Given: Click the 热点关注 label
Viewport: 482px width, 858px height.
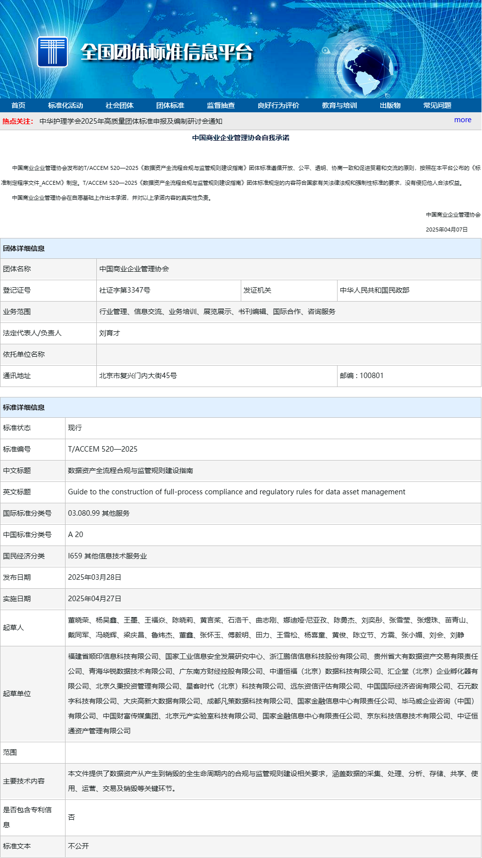Looking at the screenshot, I should coord(18,121).
